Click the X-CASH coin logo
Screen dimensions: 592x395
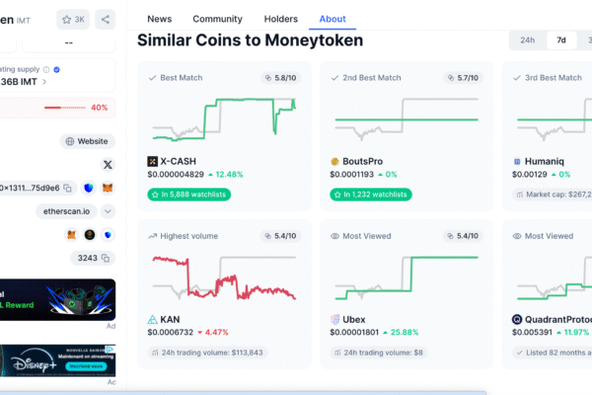coord(153,161)
